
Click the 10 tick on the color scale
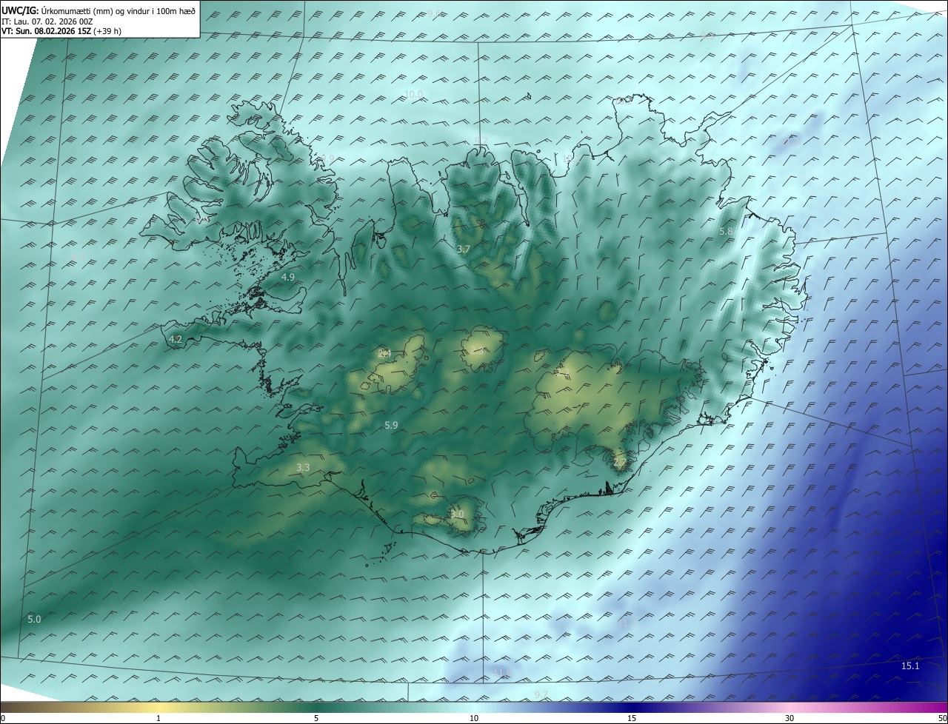(x=474, y=718)
